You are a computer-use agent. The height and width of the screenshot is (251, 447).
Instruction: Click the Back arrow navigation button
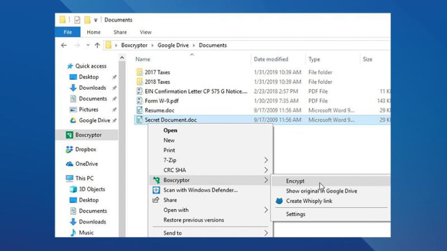click(x=64, y=45)
